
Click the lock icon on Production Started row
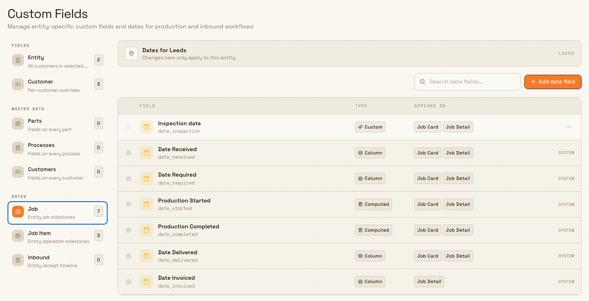(x=128, y=204)
